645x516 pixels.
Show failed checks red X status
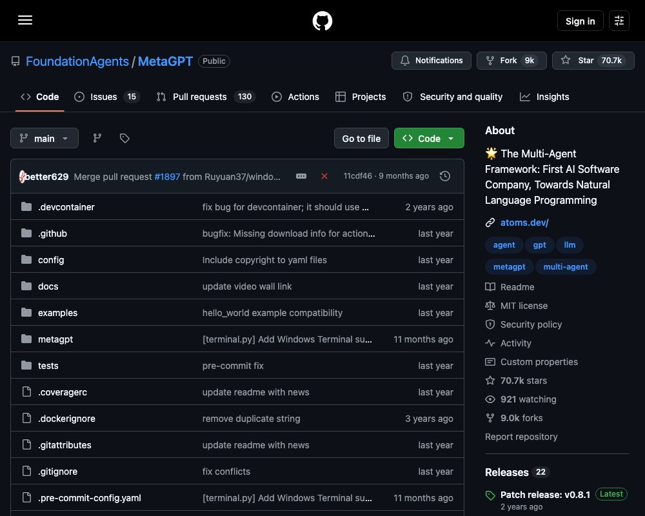[x=324, y=176]
